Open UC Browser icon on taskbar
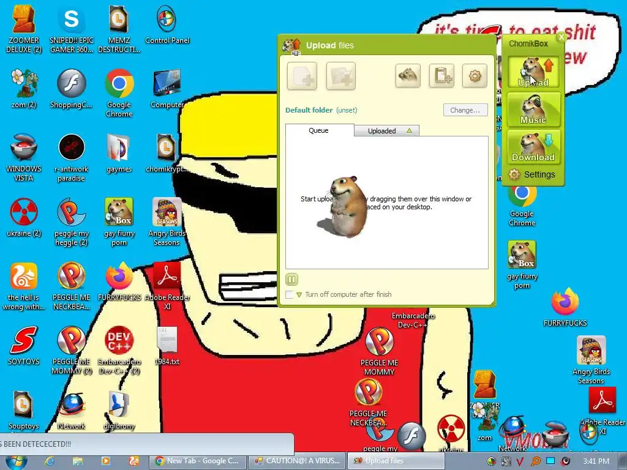627x470 pixels. click(133, 461)
